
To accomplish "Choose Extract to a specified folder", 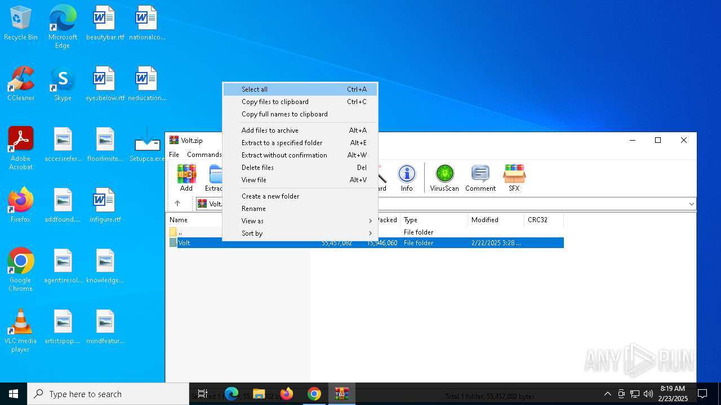I will (x=300, y=143).
